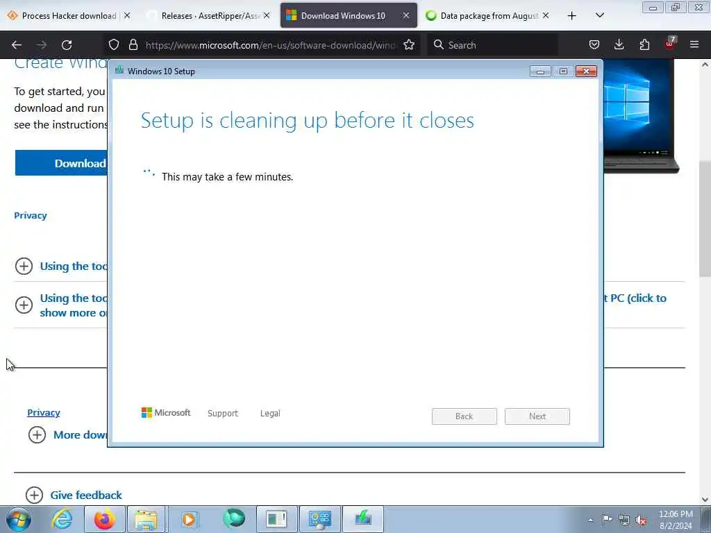The width and height of the screenshot is (711, 533).
Task: Select Download Windows 10 tab
Action: 343,16
